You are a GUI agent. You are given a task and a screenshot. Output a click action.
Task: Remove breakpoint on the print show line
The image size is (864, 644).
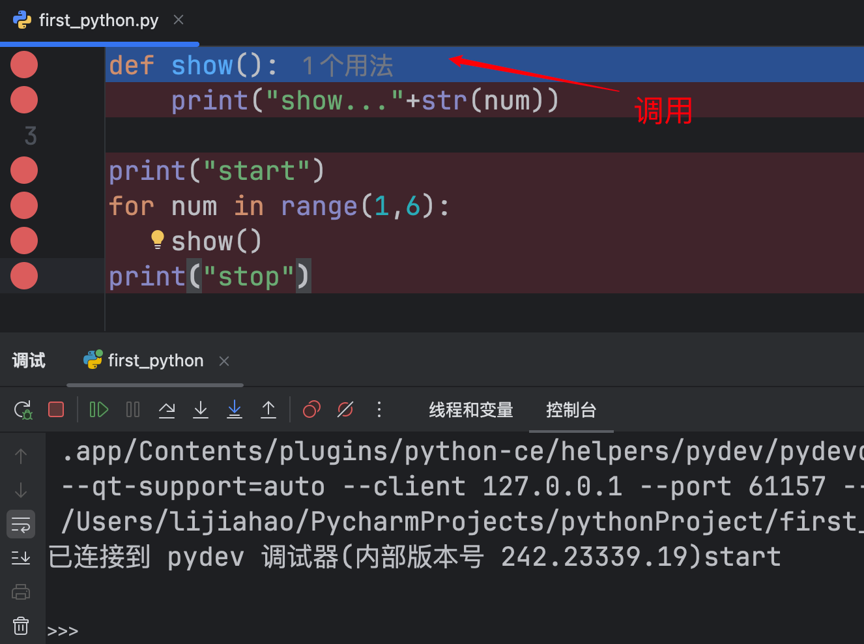(x=24, y=100)
